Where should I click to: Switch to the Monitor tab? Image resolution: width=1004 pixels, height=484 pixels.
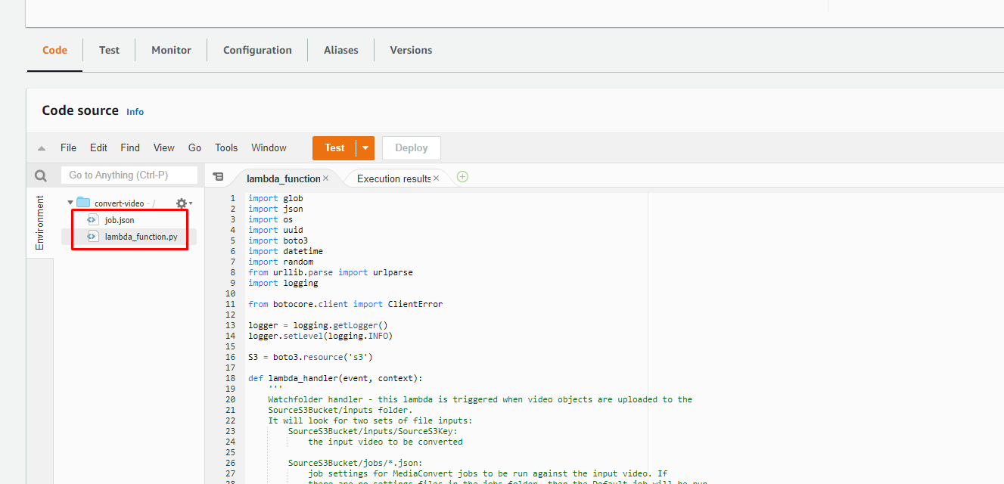click(171, 50)
